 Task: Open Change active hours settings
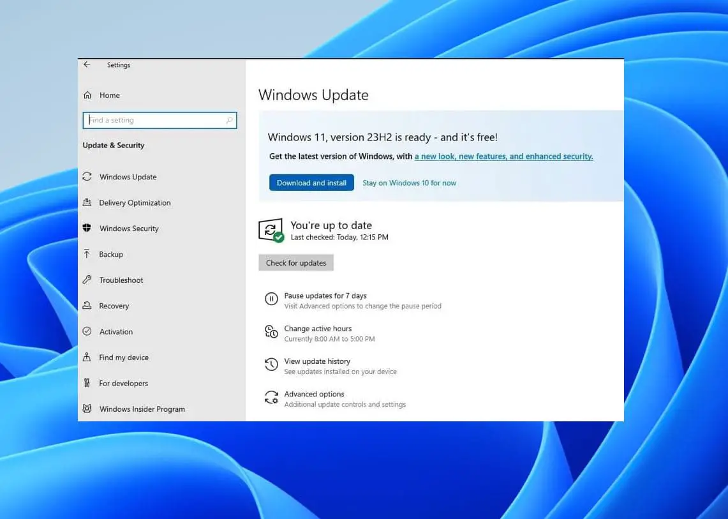pyautogui.click(x=318, y=328)
